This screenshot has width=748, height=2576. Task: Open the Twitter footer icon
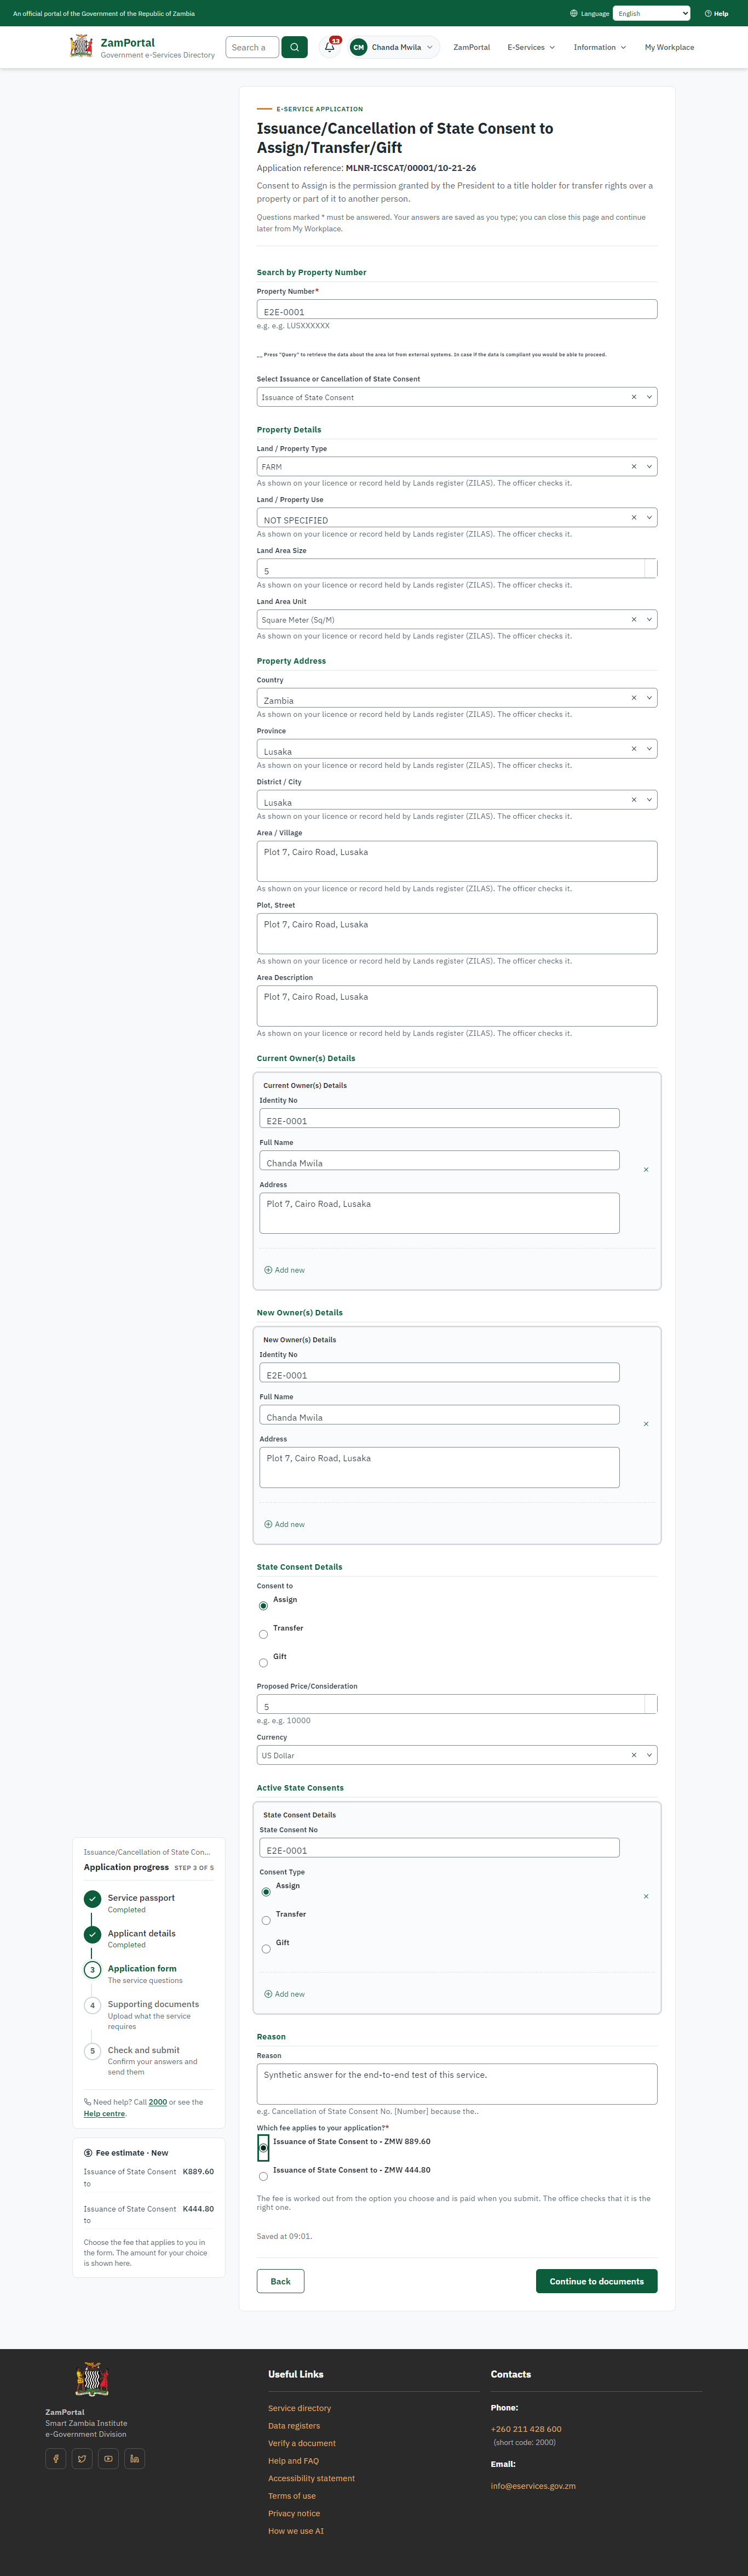[82, 2458]
